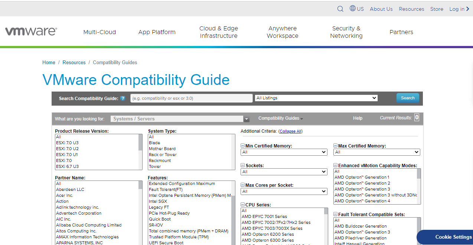
Task: Open the Max Certified Memory dropdown
Action: (x=376, y=152)
